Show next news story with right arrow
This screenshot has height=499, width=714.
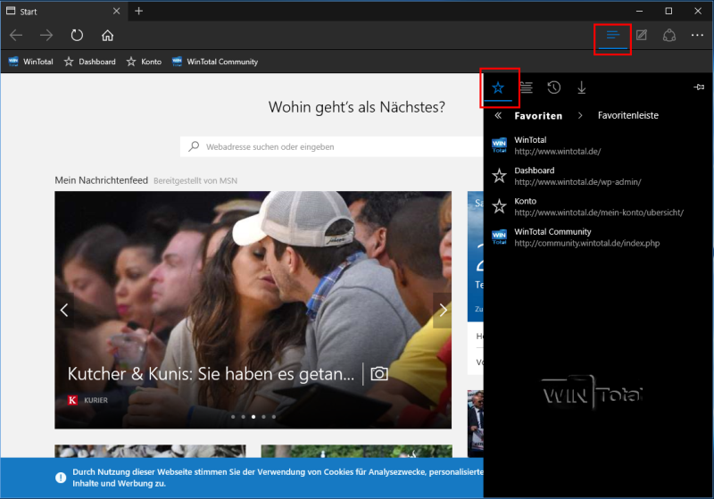click(x=443, y=310)
